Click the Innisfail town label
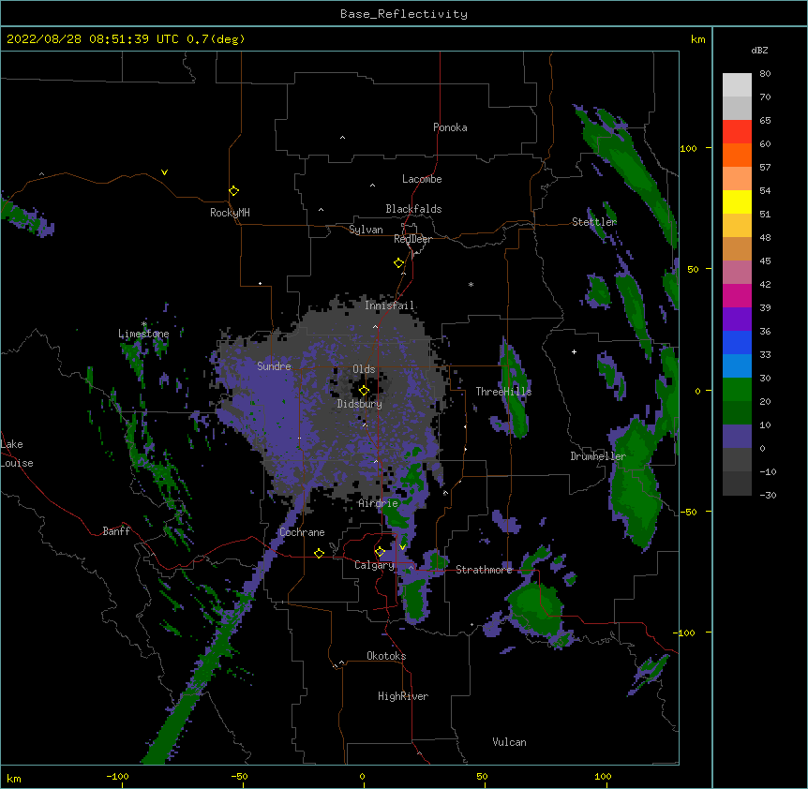 coord(389,305)
